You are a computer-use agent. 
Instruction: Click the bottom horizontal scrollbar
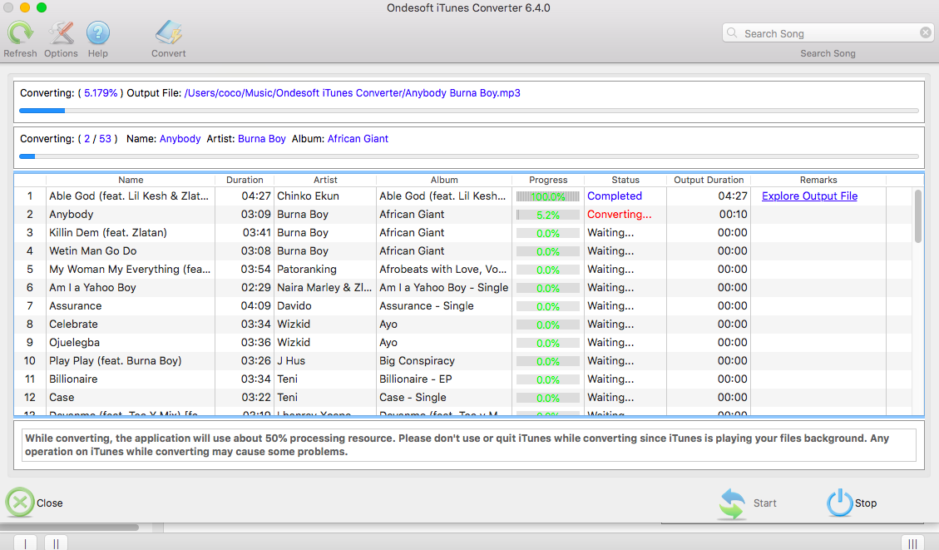(70, 528)
